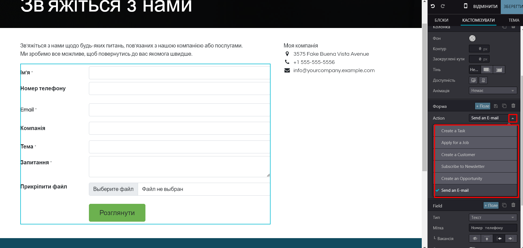This screenshot has width=523, height=248.
Task: Click the duplicate icon in Field row
Action: coord(504,205)
